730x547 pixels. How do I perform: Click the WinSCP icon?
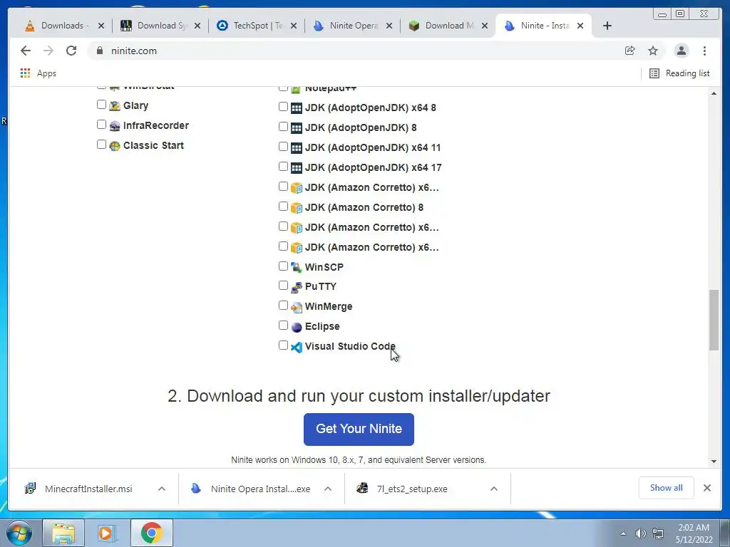(x=296, y=268)
